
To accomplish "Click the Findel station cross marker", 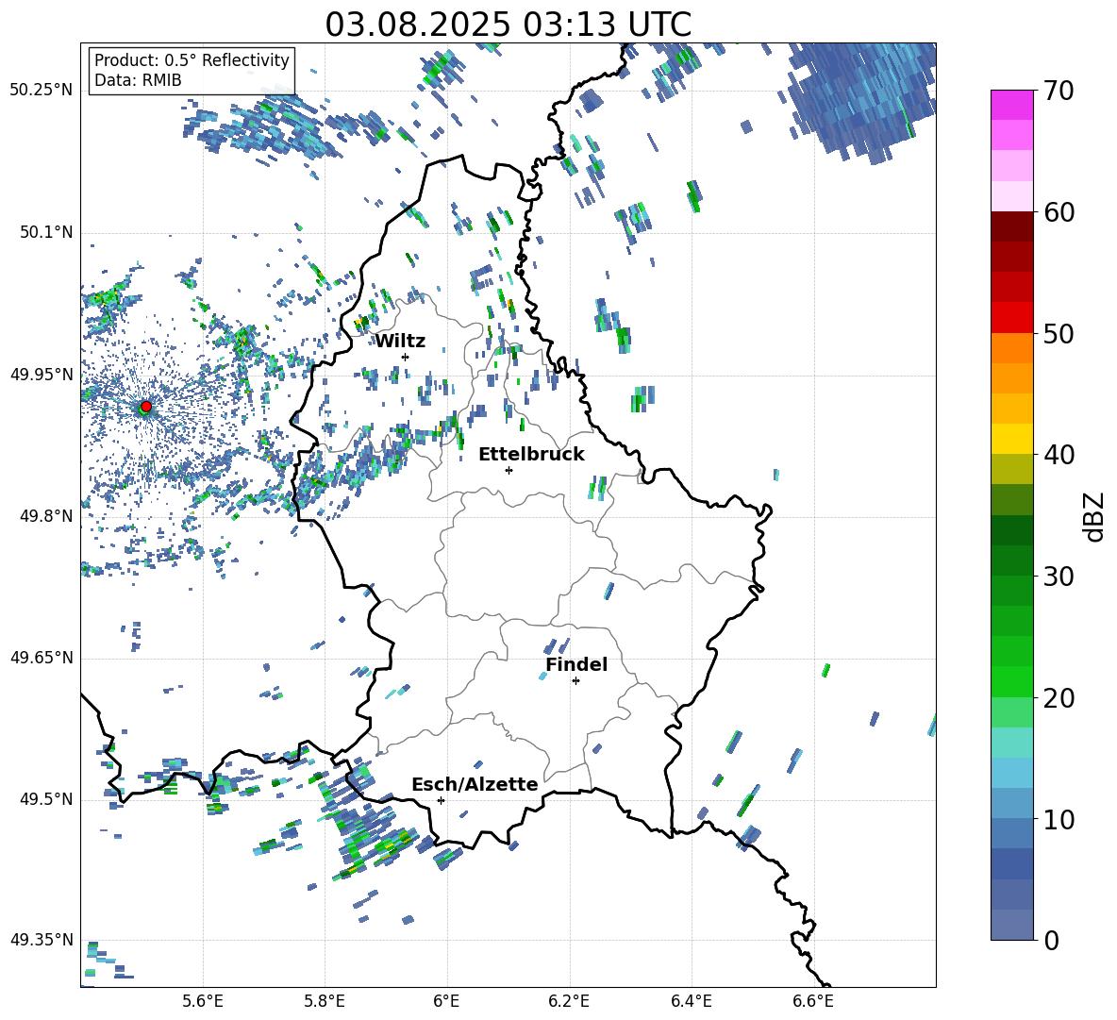I will click(x=575, y=681).
